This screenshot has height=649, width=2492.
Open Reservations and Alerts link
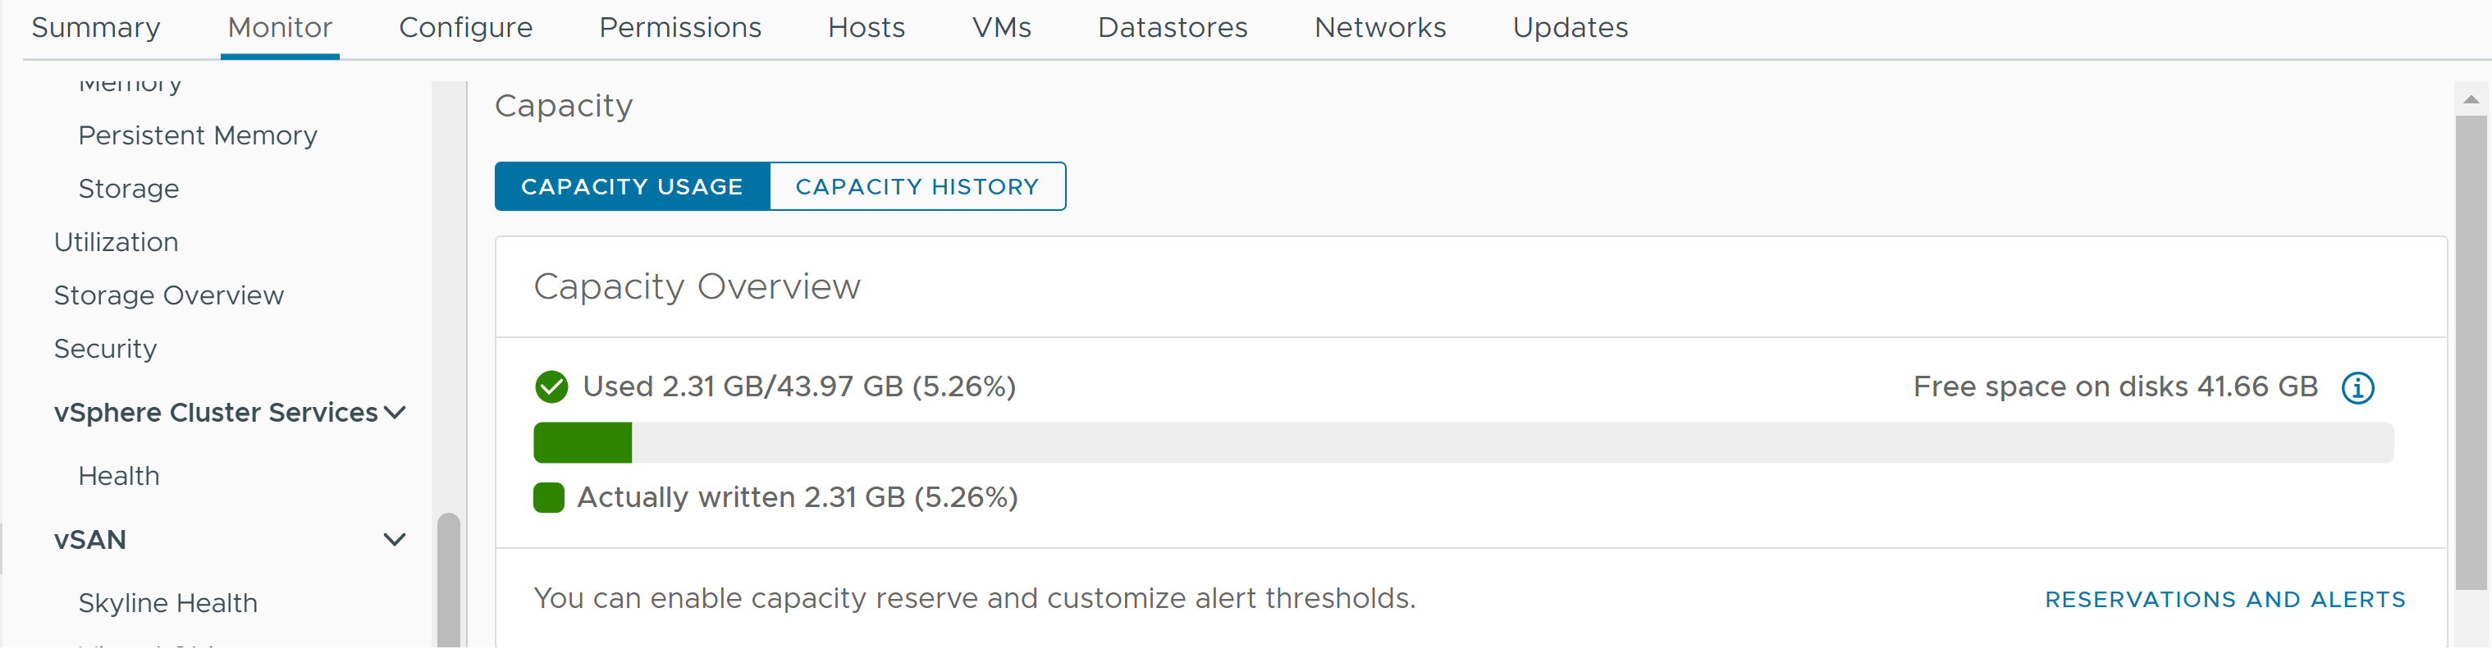tap(2224, 600)
